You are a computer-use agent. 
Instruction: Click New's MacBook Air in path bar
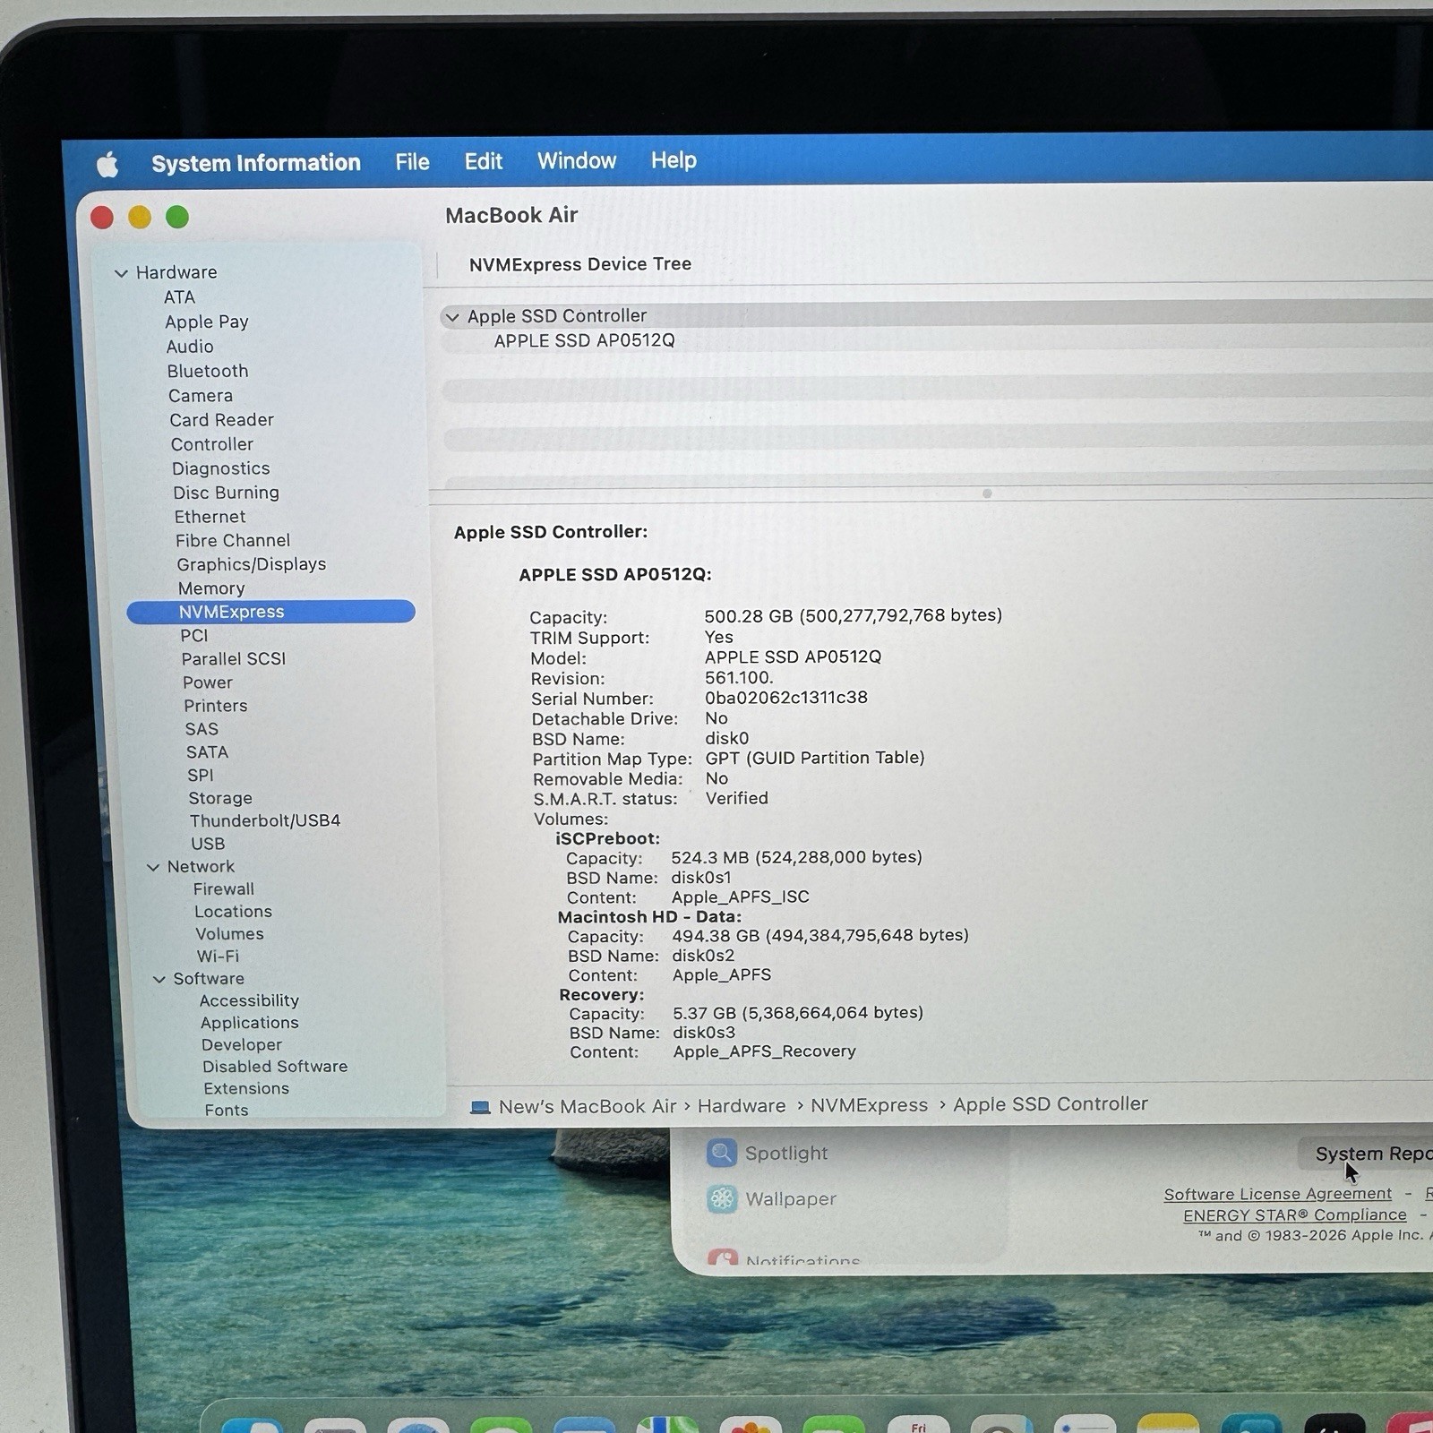(588, 1107)
